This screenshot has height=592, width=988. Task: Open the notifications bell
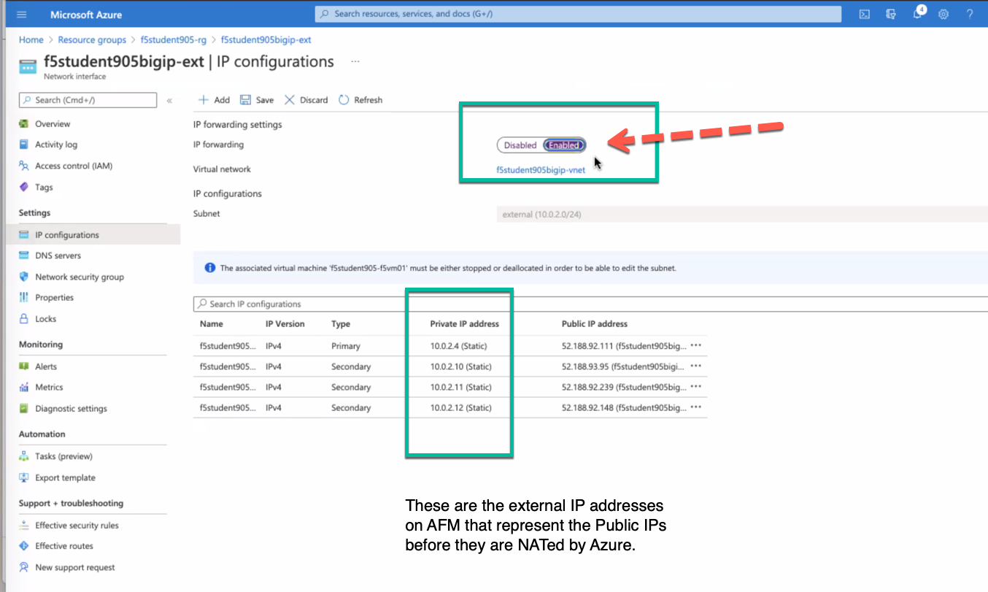coord(918,14)
